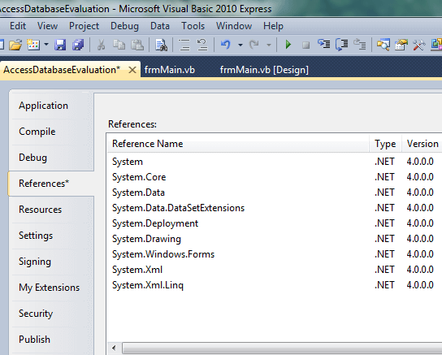Select the System.Deployment reference row

[x=275, y=223]
